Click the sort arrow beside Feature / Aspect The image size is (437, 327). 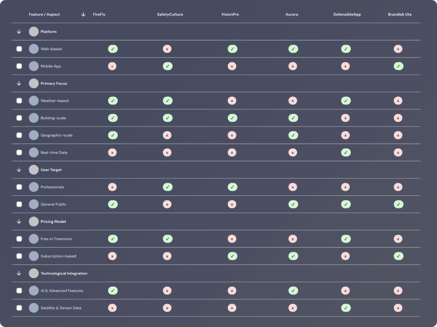point(83,14)
